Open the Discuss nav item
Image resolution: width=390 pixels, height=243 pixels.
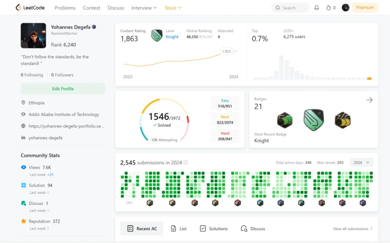click(116, 8)
